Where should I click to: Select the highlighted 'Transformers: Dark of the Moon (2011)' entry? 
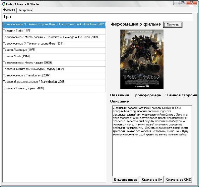54,24
